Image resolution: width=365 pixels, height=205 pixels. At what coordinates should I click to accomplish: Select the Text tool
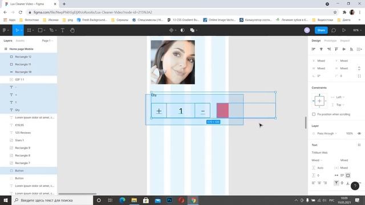(x=62, y=30)
